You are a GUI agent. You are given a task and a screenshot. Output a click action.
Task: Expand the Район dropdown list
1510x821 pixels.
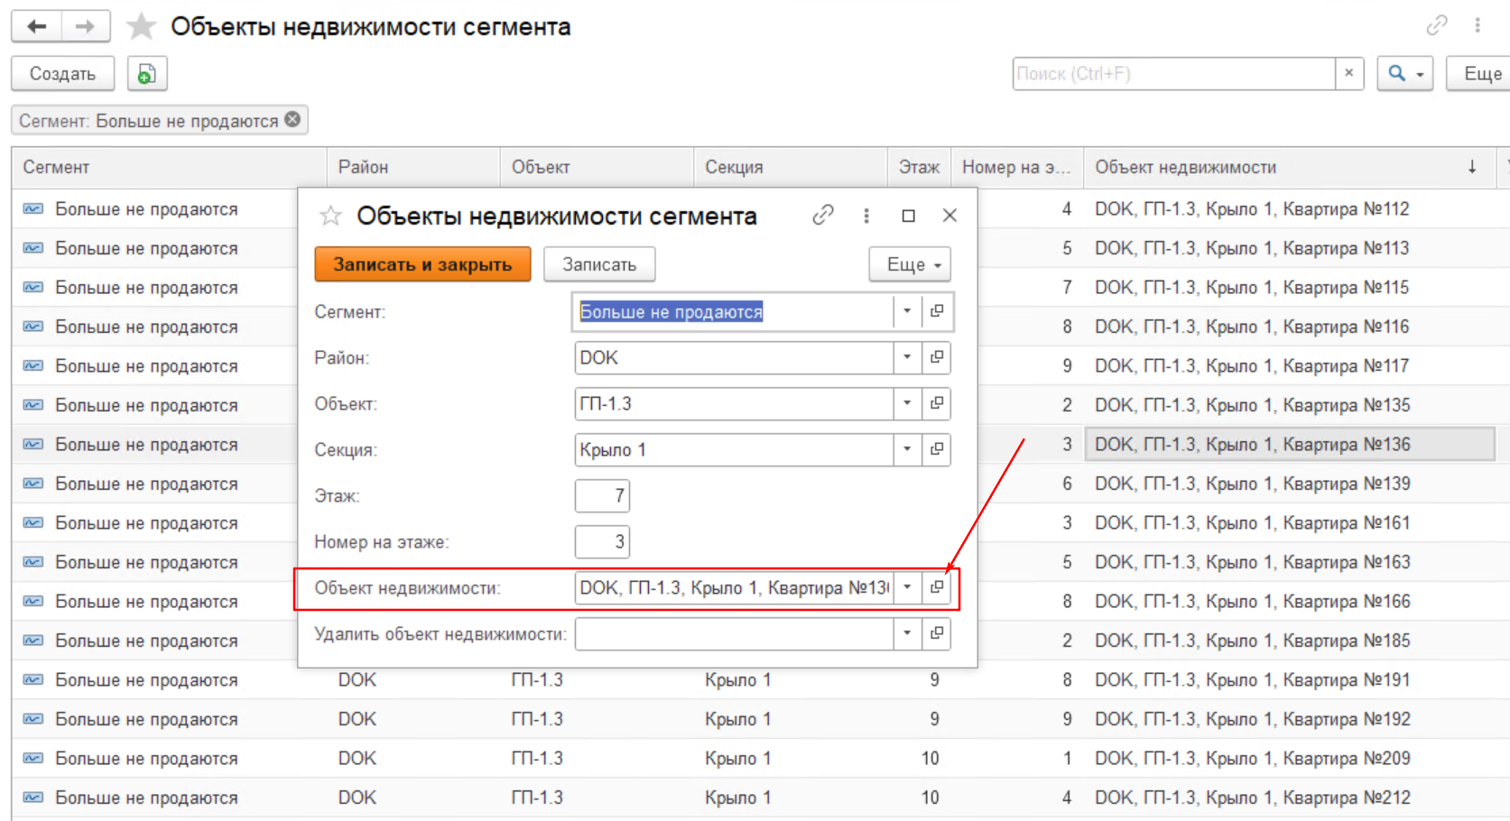907,357
